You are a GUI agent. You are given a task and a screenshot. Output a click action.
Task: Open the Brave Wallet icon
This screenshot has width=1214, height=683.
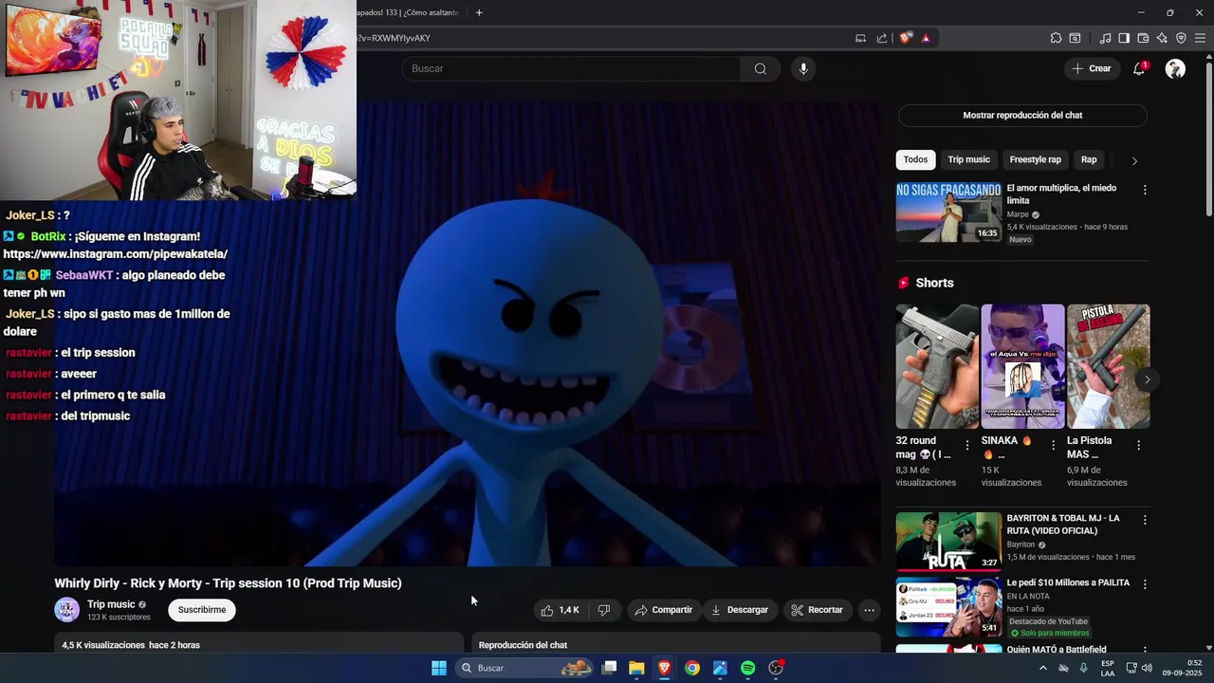coord(1143,38)
